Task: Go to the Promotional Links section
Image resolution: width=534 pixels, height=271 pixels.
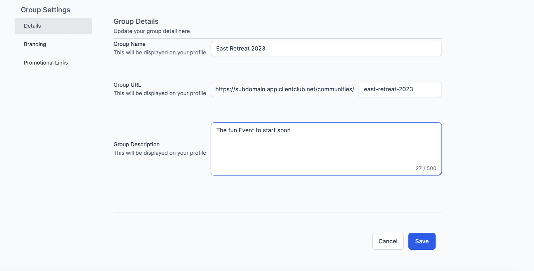Action: (x=46, y=63)
